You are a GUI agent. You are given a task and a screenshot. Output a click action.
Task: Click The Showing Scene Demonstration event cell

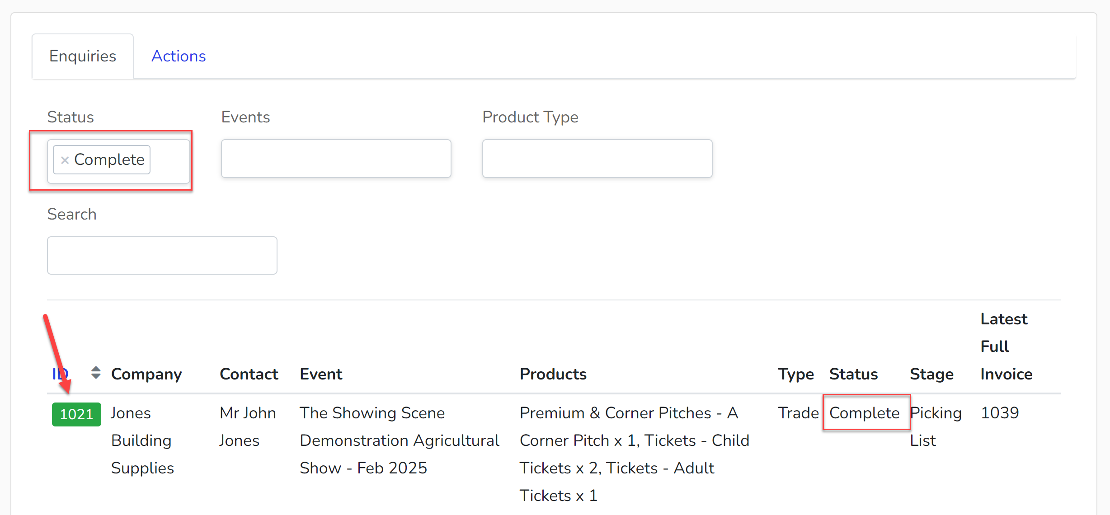(x=400, y=440)
